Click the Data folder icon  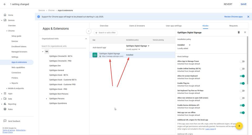click(5, 99)
